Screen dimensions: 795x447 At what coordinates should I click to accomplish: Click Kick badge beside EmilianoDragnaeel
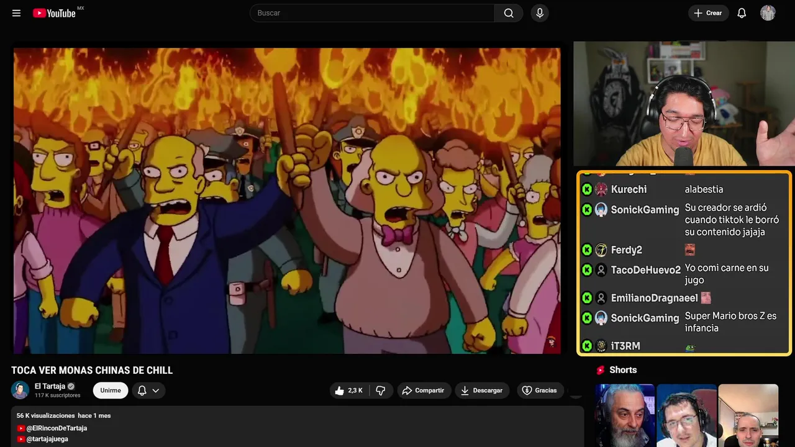[x=587, y=298]
